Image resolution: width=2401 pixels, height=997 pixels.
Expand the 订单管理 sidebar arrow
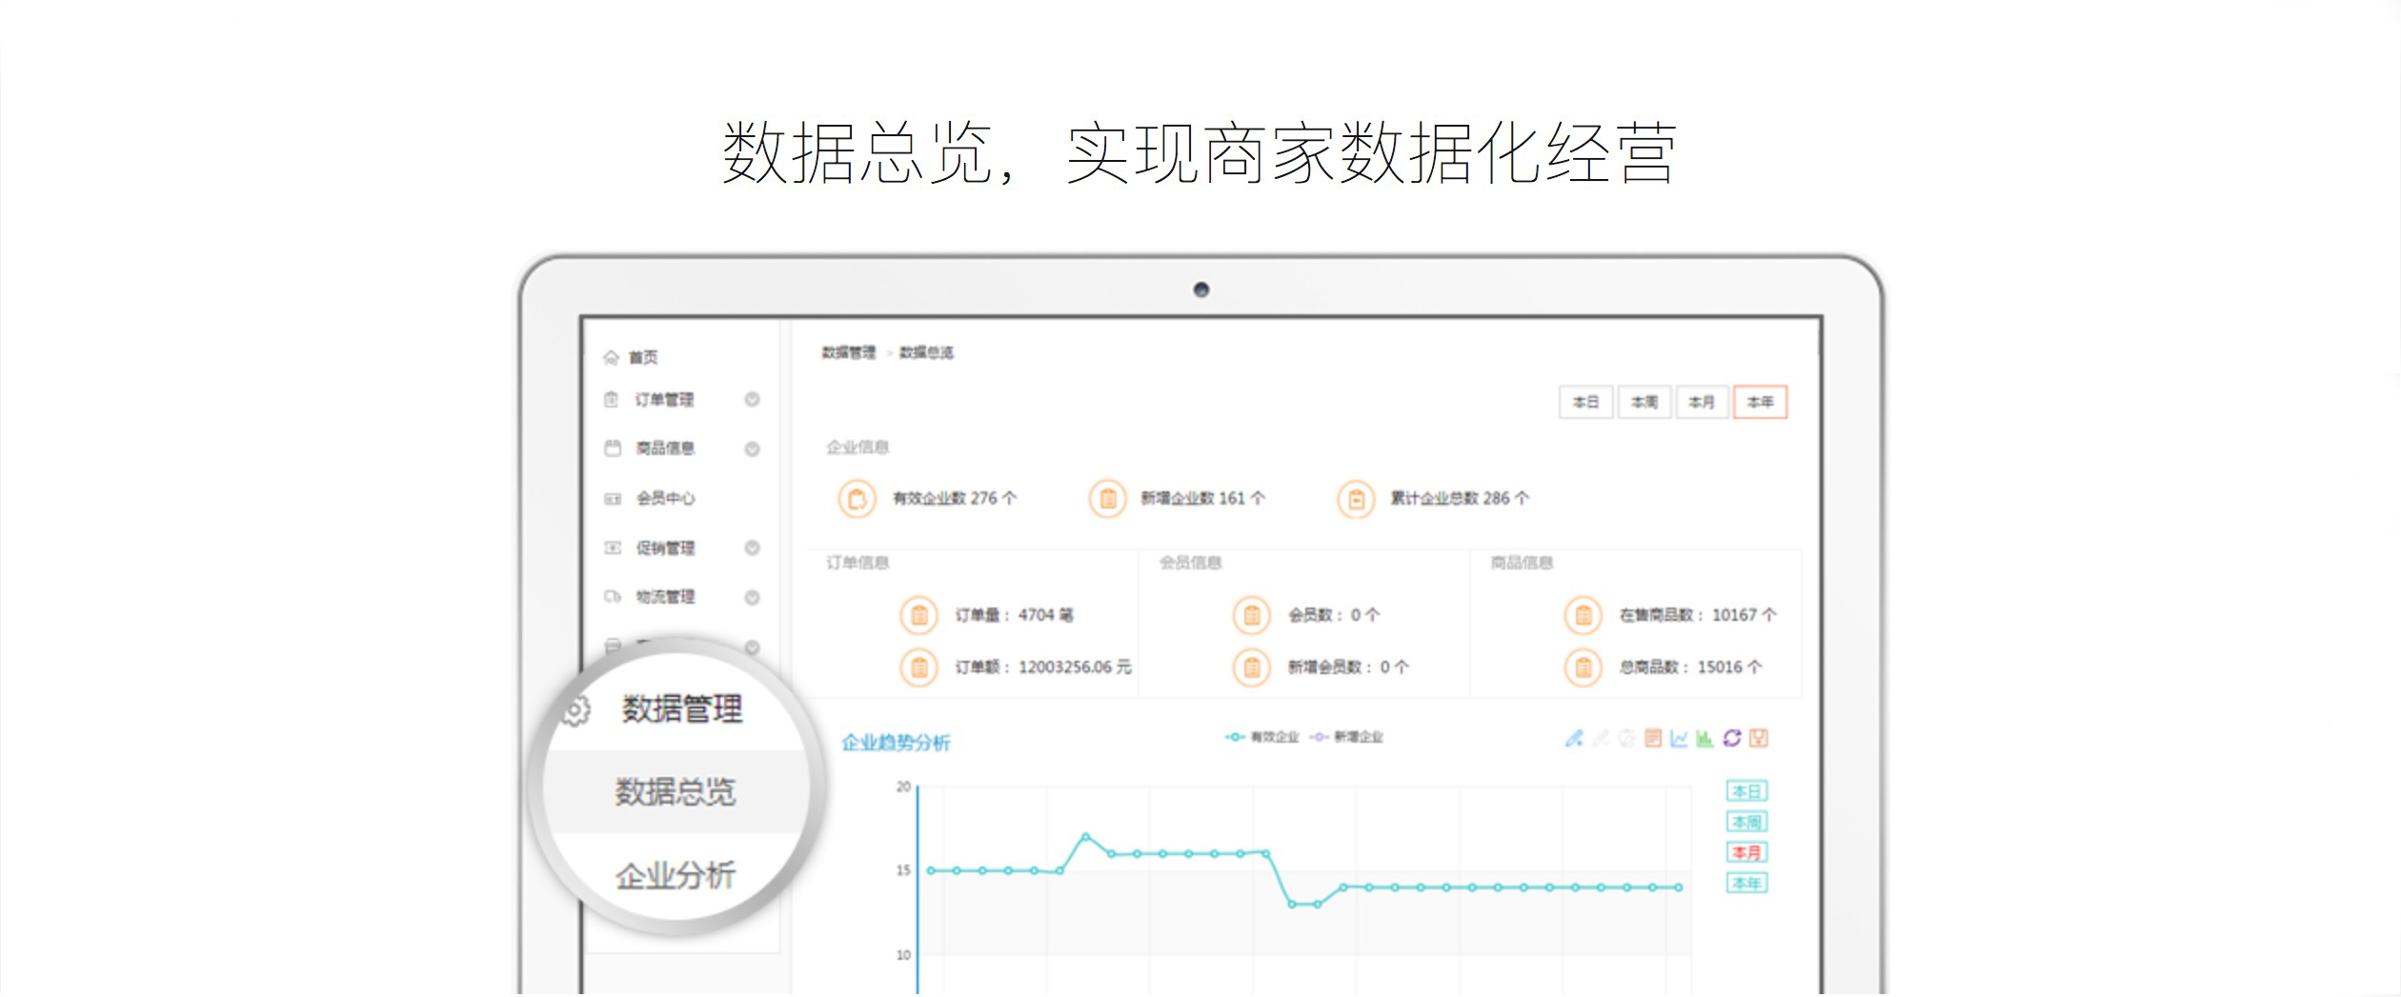(x=752, y=400)
